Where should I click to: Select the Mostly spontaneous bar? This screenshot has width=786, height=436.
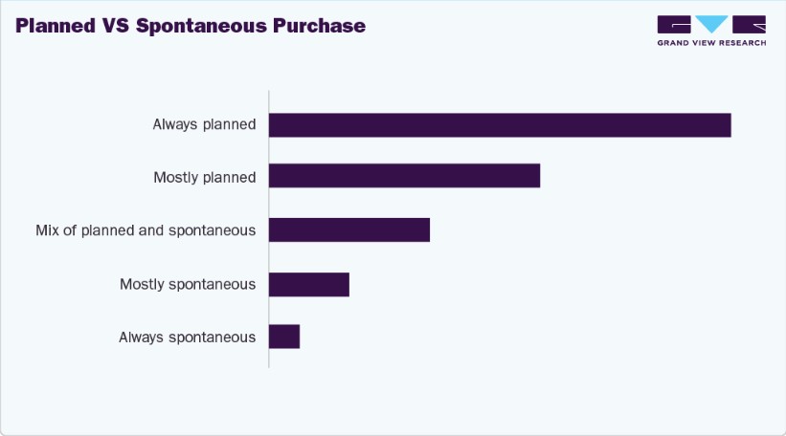pyautogui.click(x=309, y=285)
